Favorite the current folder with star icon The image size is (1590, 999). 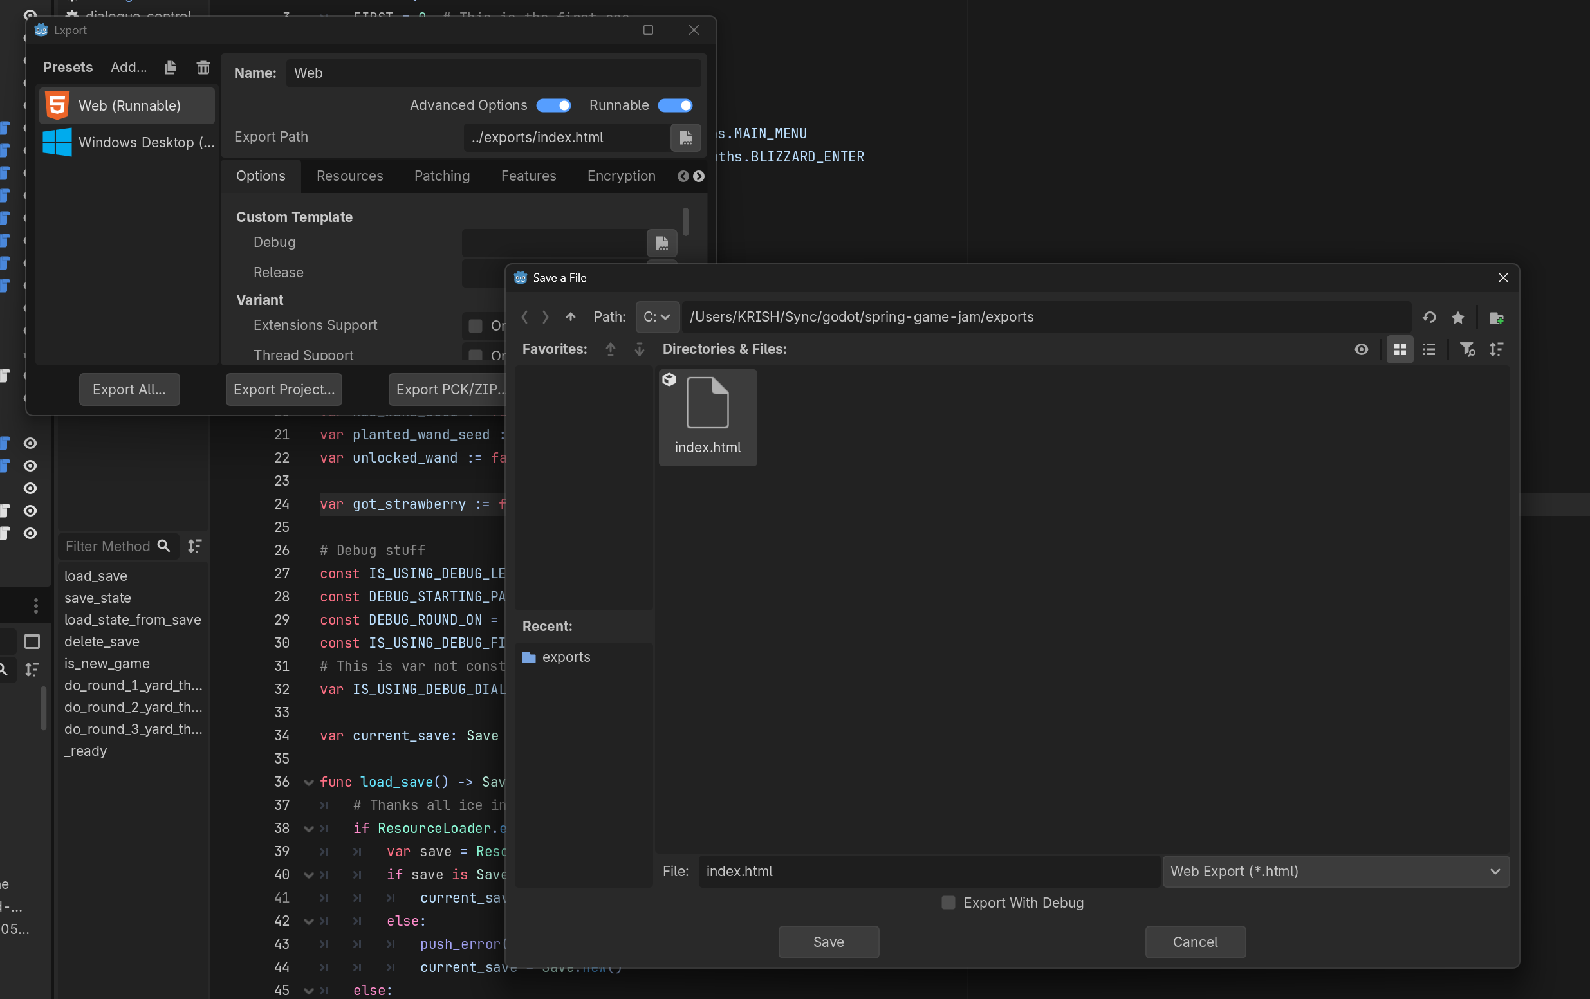coord(1458,318)
